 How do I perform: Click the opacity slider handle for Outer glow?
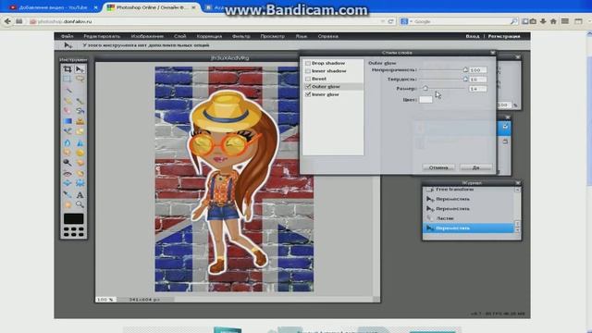coord(465,69)
